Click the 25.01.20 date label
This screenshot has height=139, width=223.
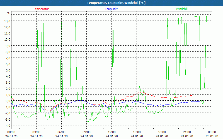(x=212, y=136)
